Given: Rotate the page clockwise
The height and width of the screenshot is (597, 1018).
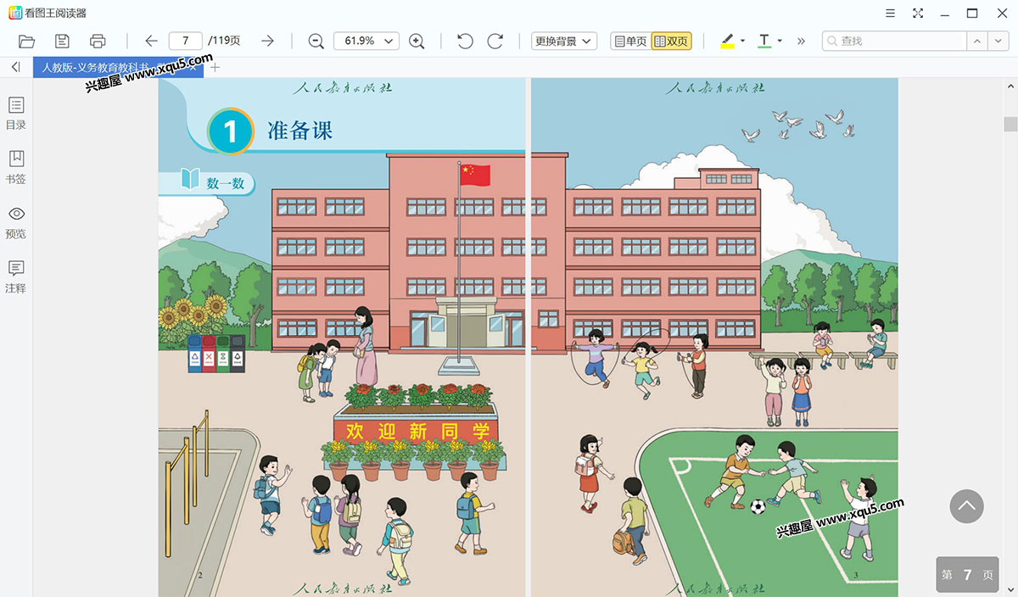Looking at the screenshot, I should [x=495, y=41].
